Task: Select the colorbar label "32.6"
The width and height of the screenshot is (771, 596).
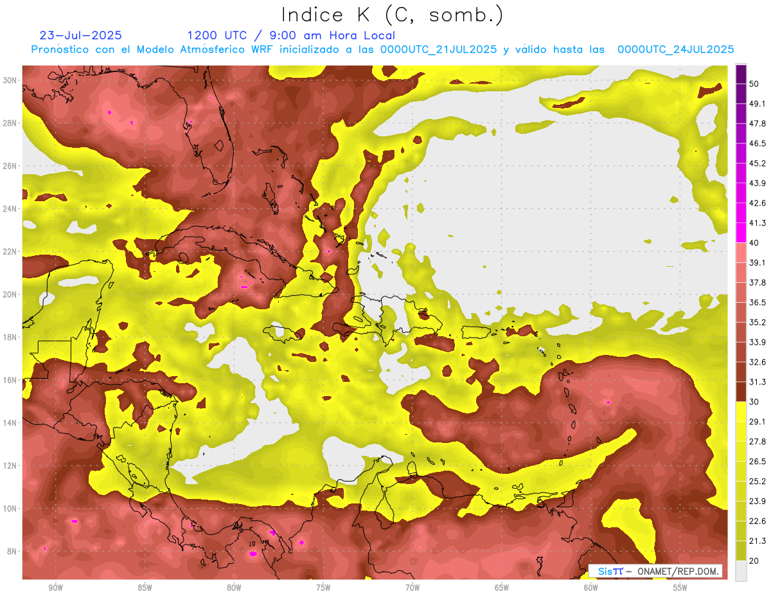Action: pyautogui.click(x=757, y=362)
